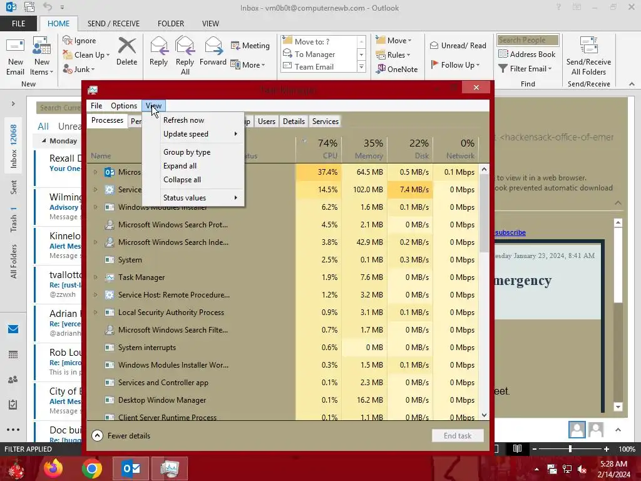The height and width of the screenshot is (481, 641).
Task: Open Chrome from the taskbar
Action: click(x=91, y=468)
